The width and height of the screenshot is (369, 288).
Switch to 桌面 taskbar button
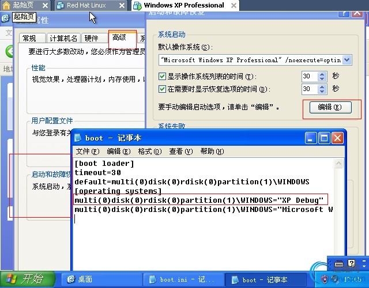tap(102, 279)
